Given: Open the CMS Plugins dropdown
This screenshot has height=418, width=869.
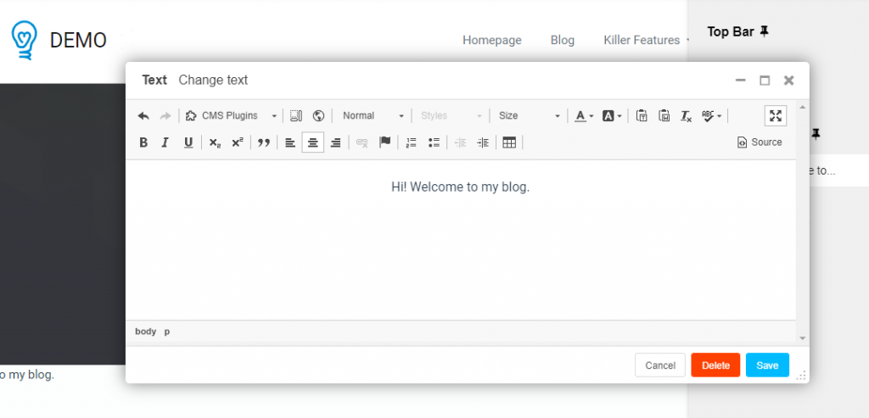Looking at the screenshot, I should (231, 116).
